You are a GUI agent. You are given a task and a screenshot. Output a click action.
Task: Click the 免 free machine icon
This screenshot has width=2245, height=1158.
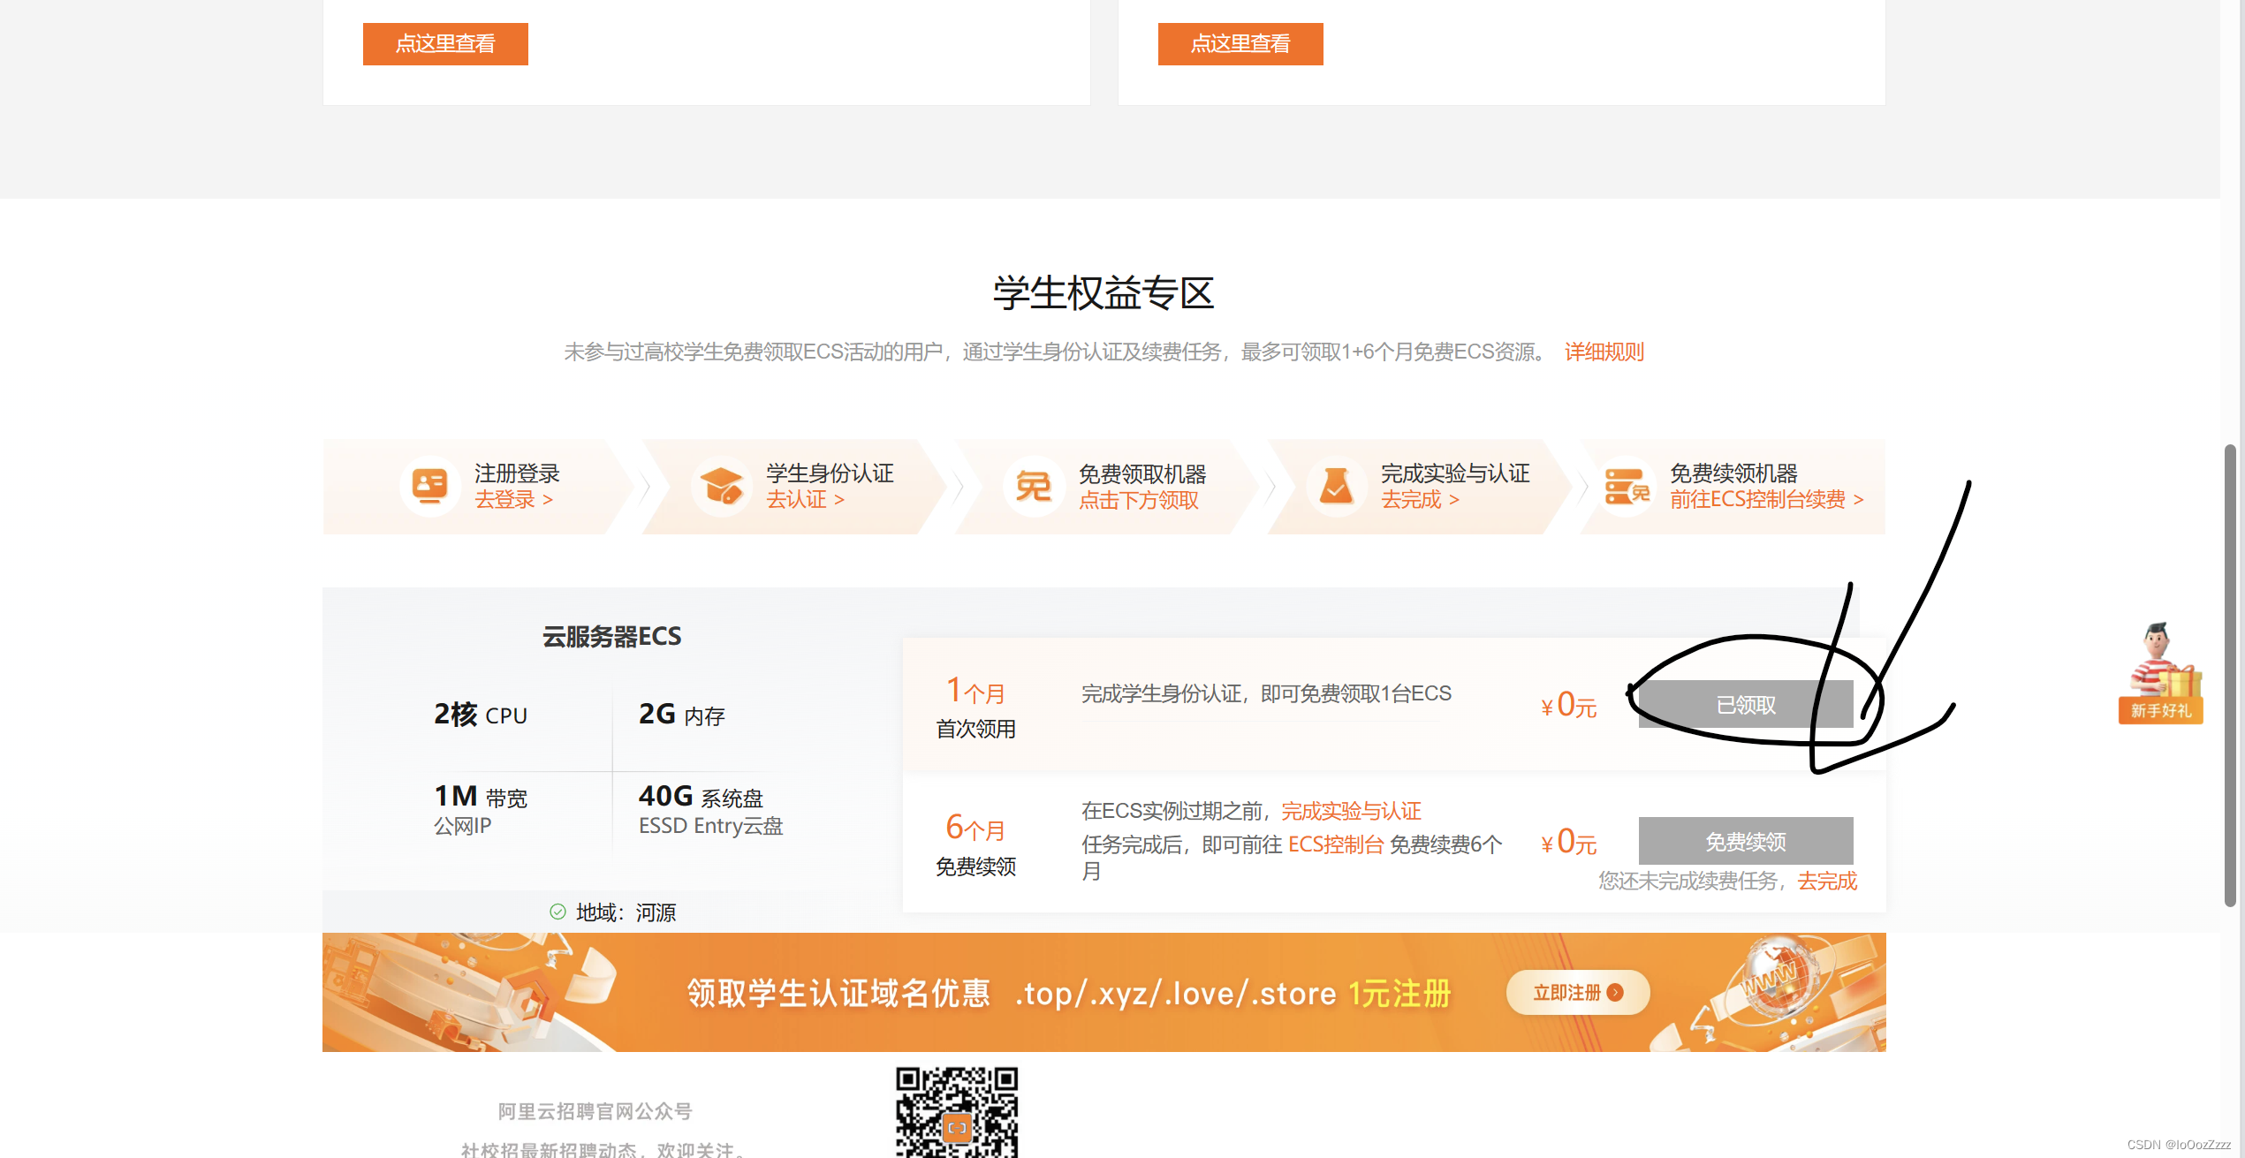pos(1033,486)
